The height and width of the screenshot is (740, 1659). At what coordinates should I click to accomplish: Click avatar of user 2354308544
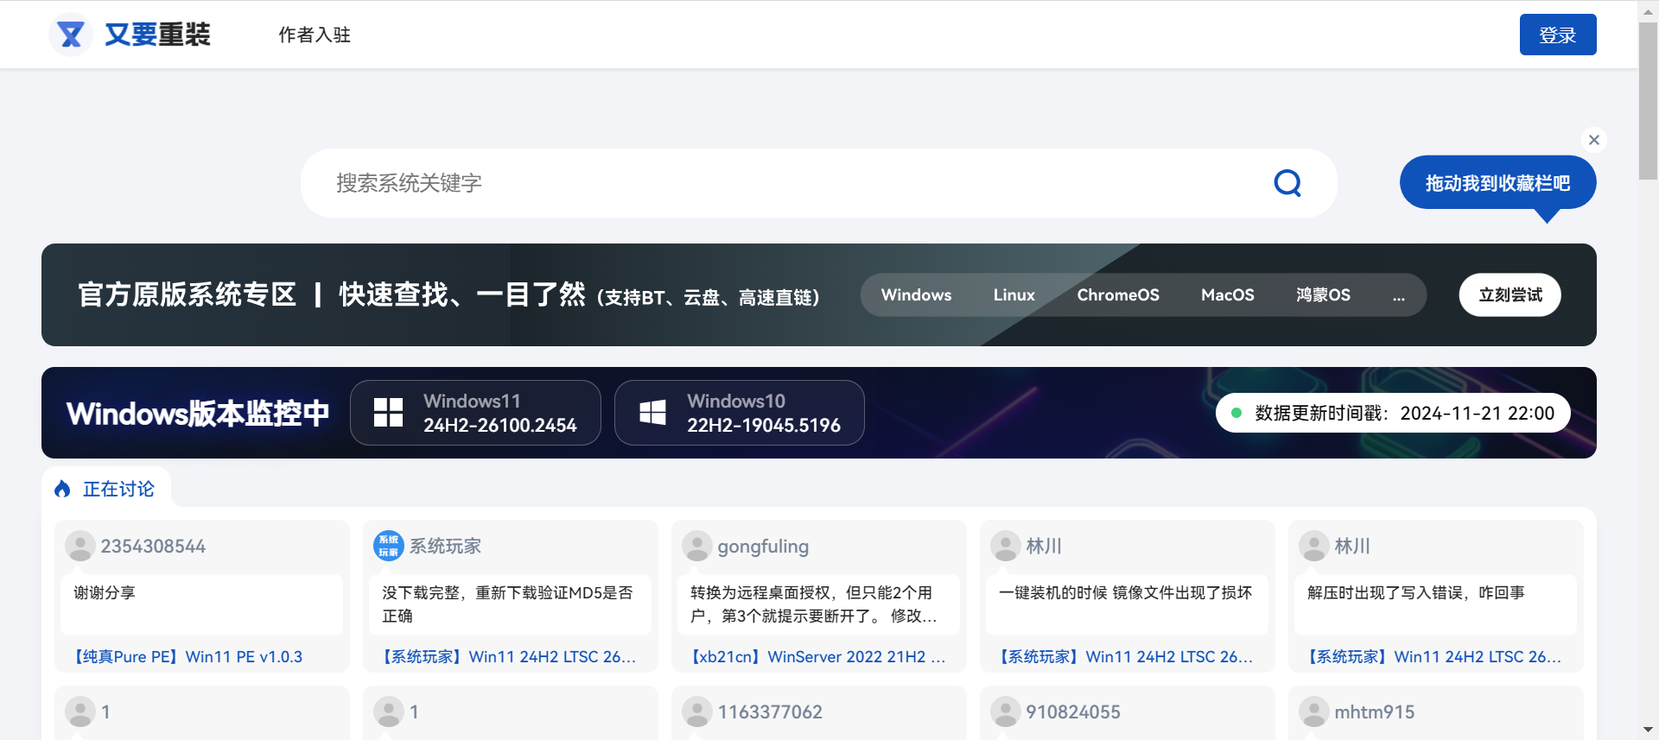[80, 546]
